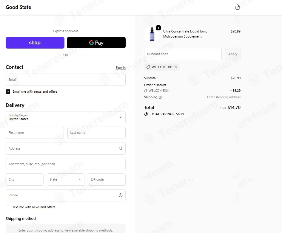Click the Total Savings tag icon
Image resolution: width=282 pixels, height=233 pixels.
click(x=146, y=114)
